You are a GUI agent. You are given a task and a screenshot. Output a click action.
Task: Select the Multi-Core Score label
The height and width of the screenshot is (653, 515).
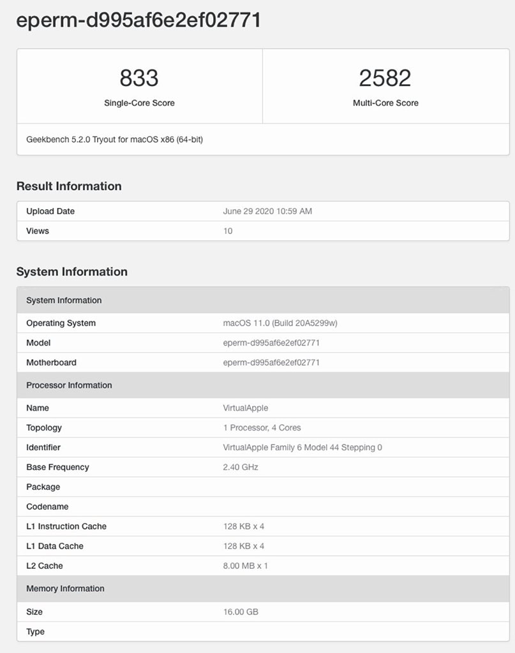click(x=385, y=103)
